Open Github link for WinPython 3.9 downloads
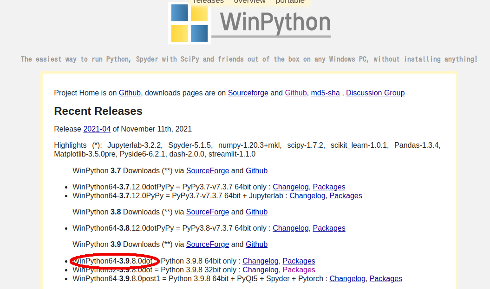Image resolution: width=490 pixels, height=289 pixels. 256,244
